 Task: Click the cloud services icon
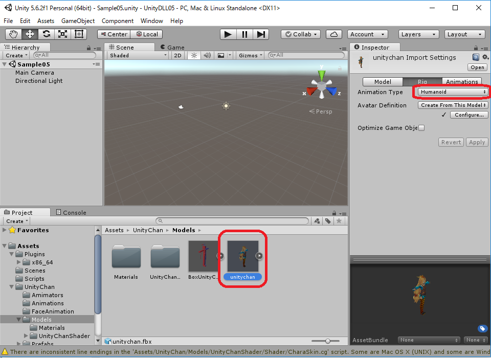coord(334,34)
